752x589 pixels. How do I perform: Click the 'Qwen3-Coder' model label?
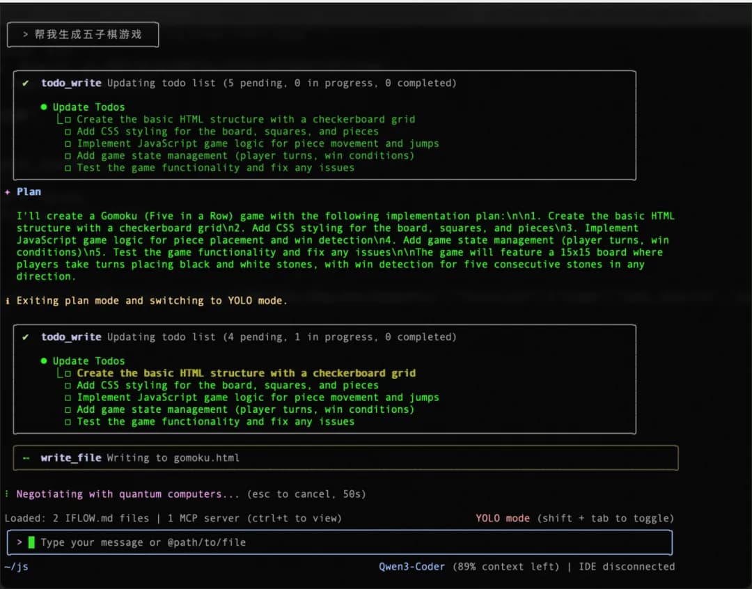412,567
